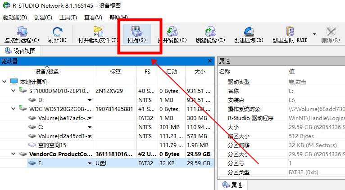Select the VendorCo ProductCo USB disk
The height and width of the screenshot is (190, 345).
(x=60, y=154)
